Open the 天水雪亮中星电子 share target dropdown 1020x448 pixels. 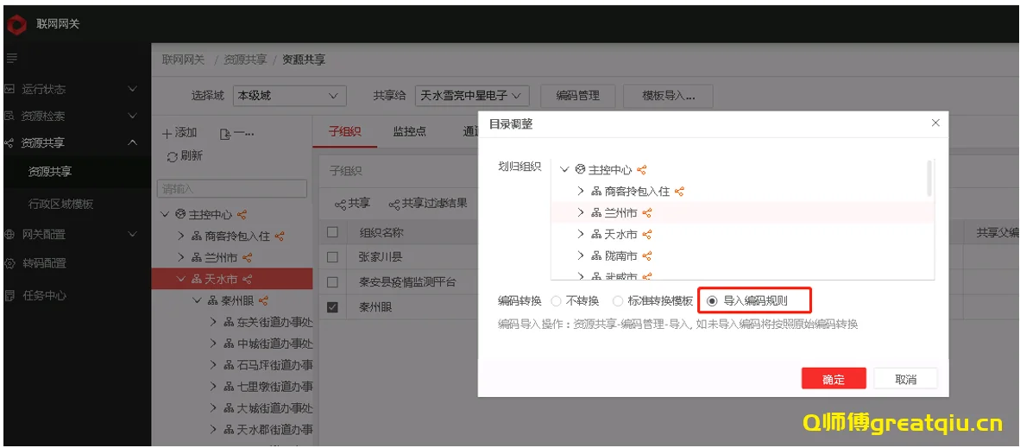click(472, 96)
